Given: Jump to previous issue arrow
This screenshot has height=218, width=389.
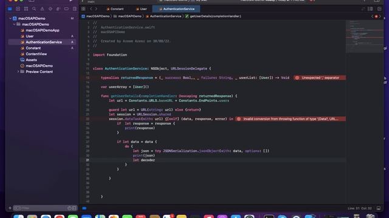Looking at the screenshot, I should click(x=372, y=16).
